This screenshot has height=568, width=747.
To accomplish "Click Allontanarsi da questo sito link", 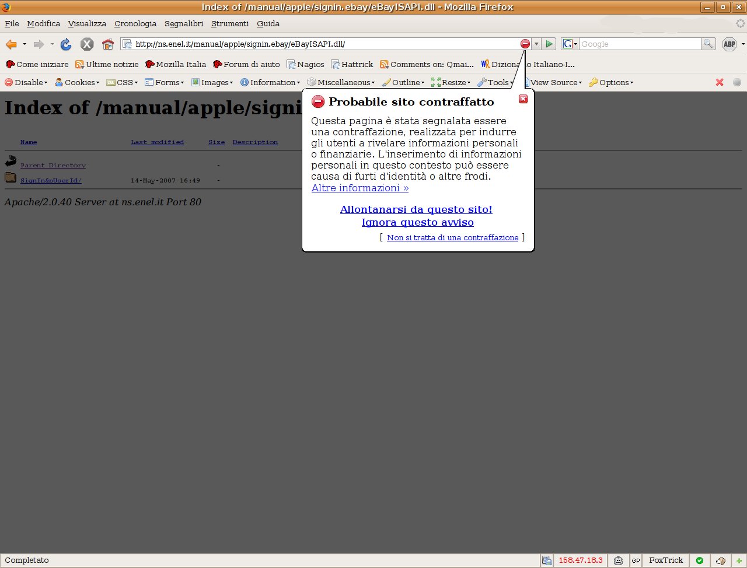I will (x=416, y=209).
